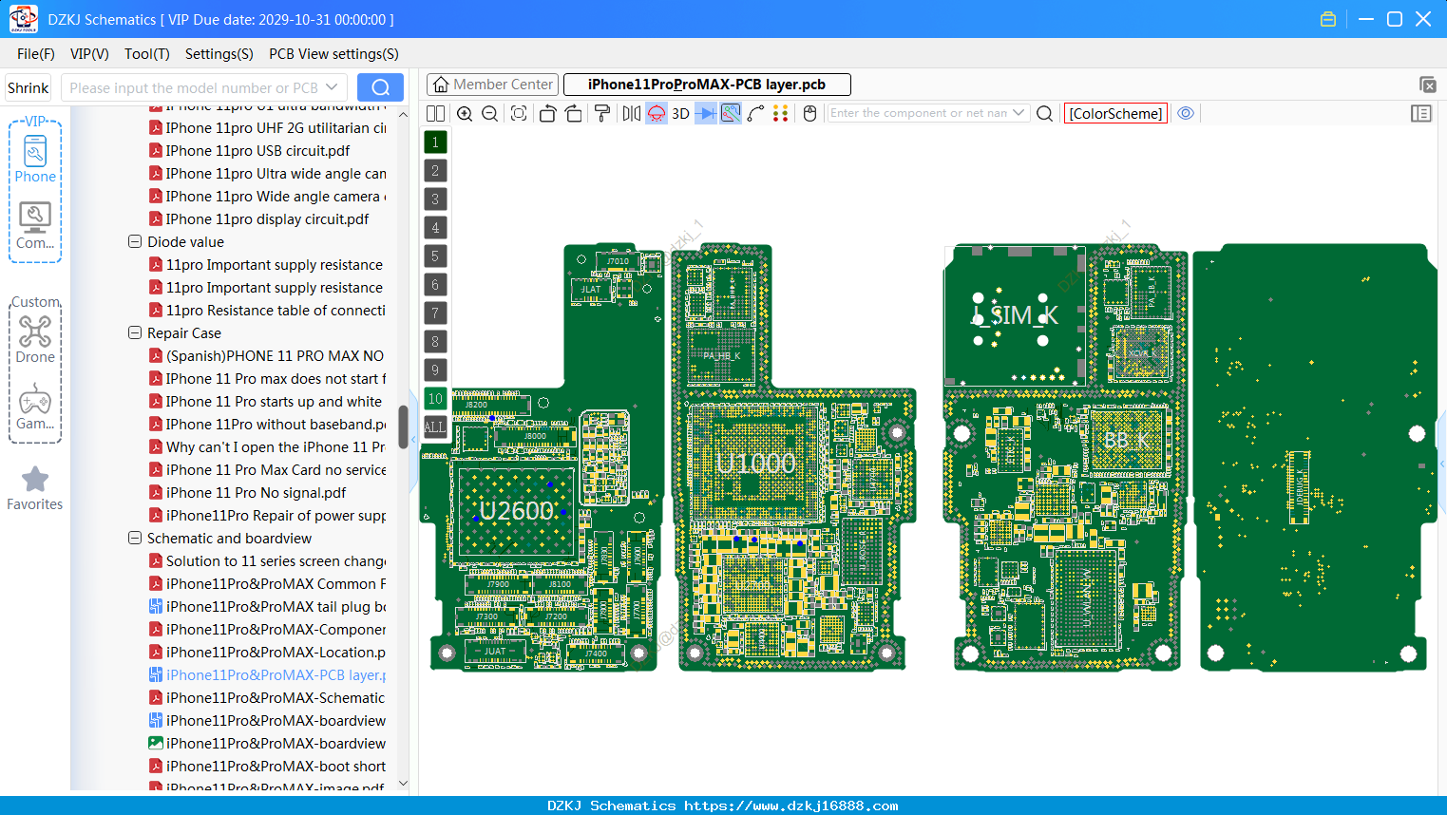1447x815 pixels.
Task: Click the SIM_K area on the board
Action: point(1014,314)
